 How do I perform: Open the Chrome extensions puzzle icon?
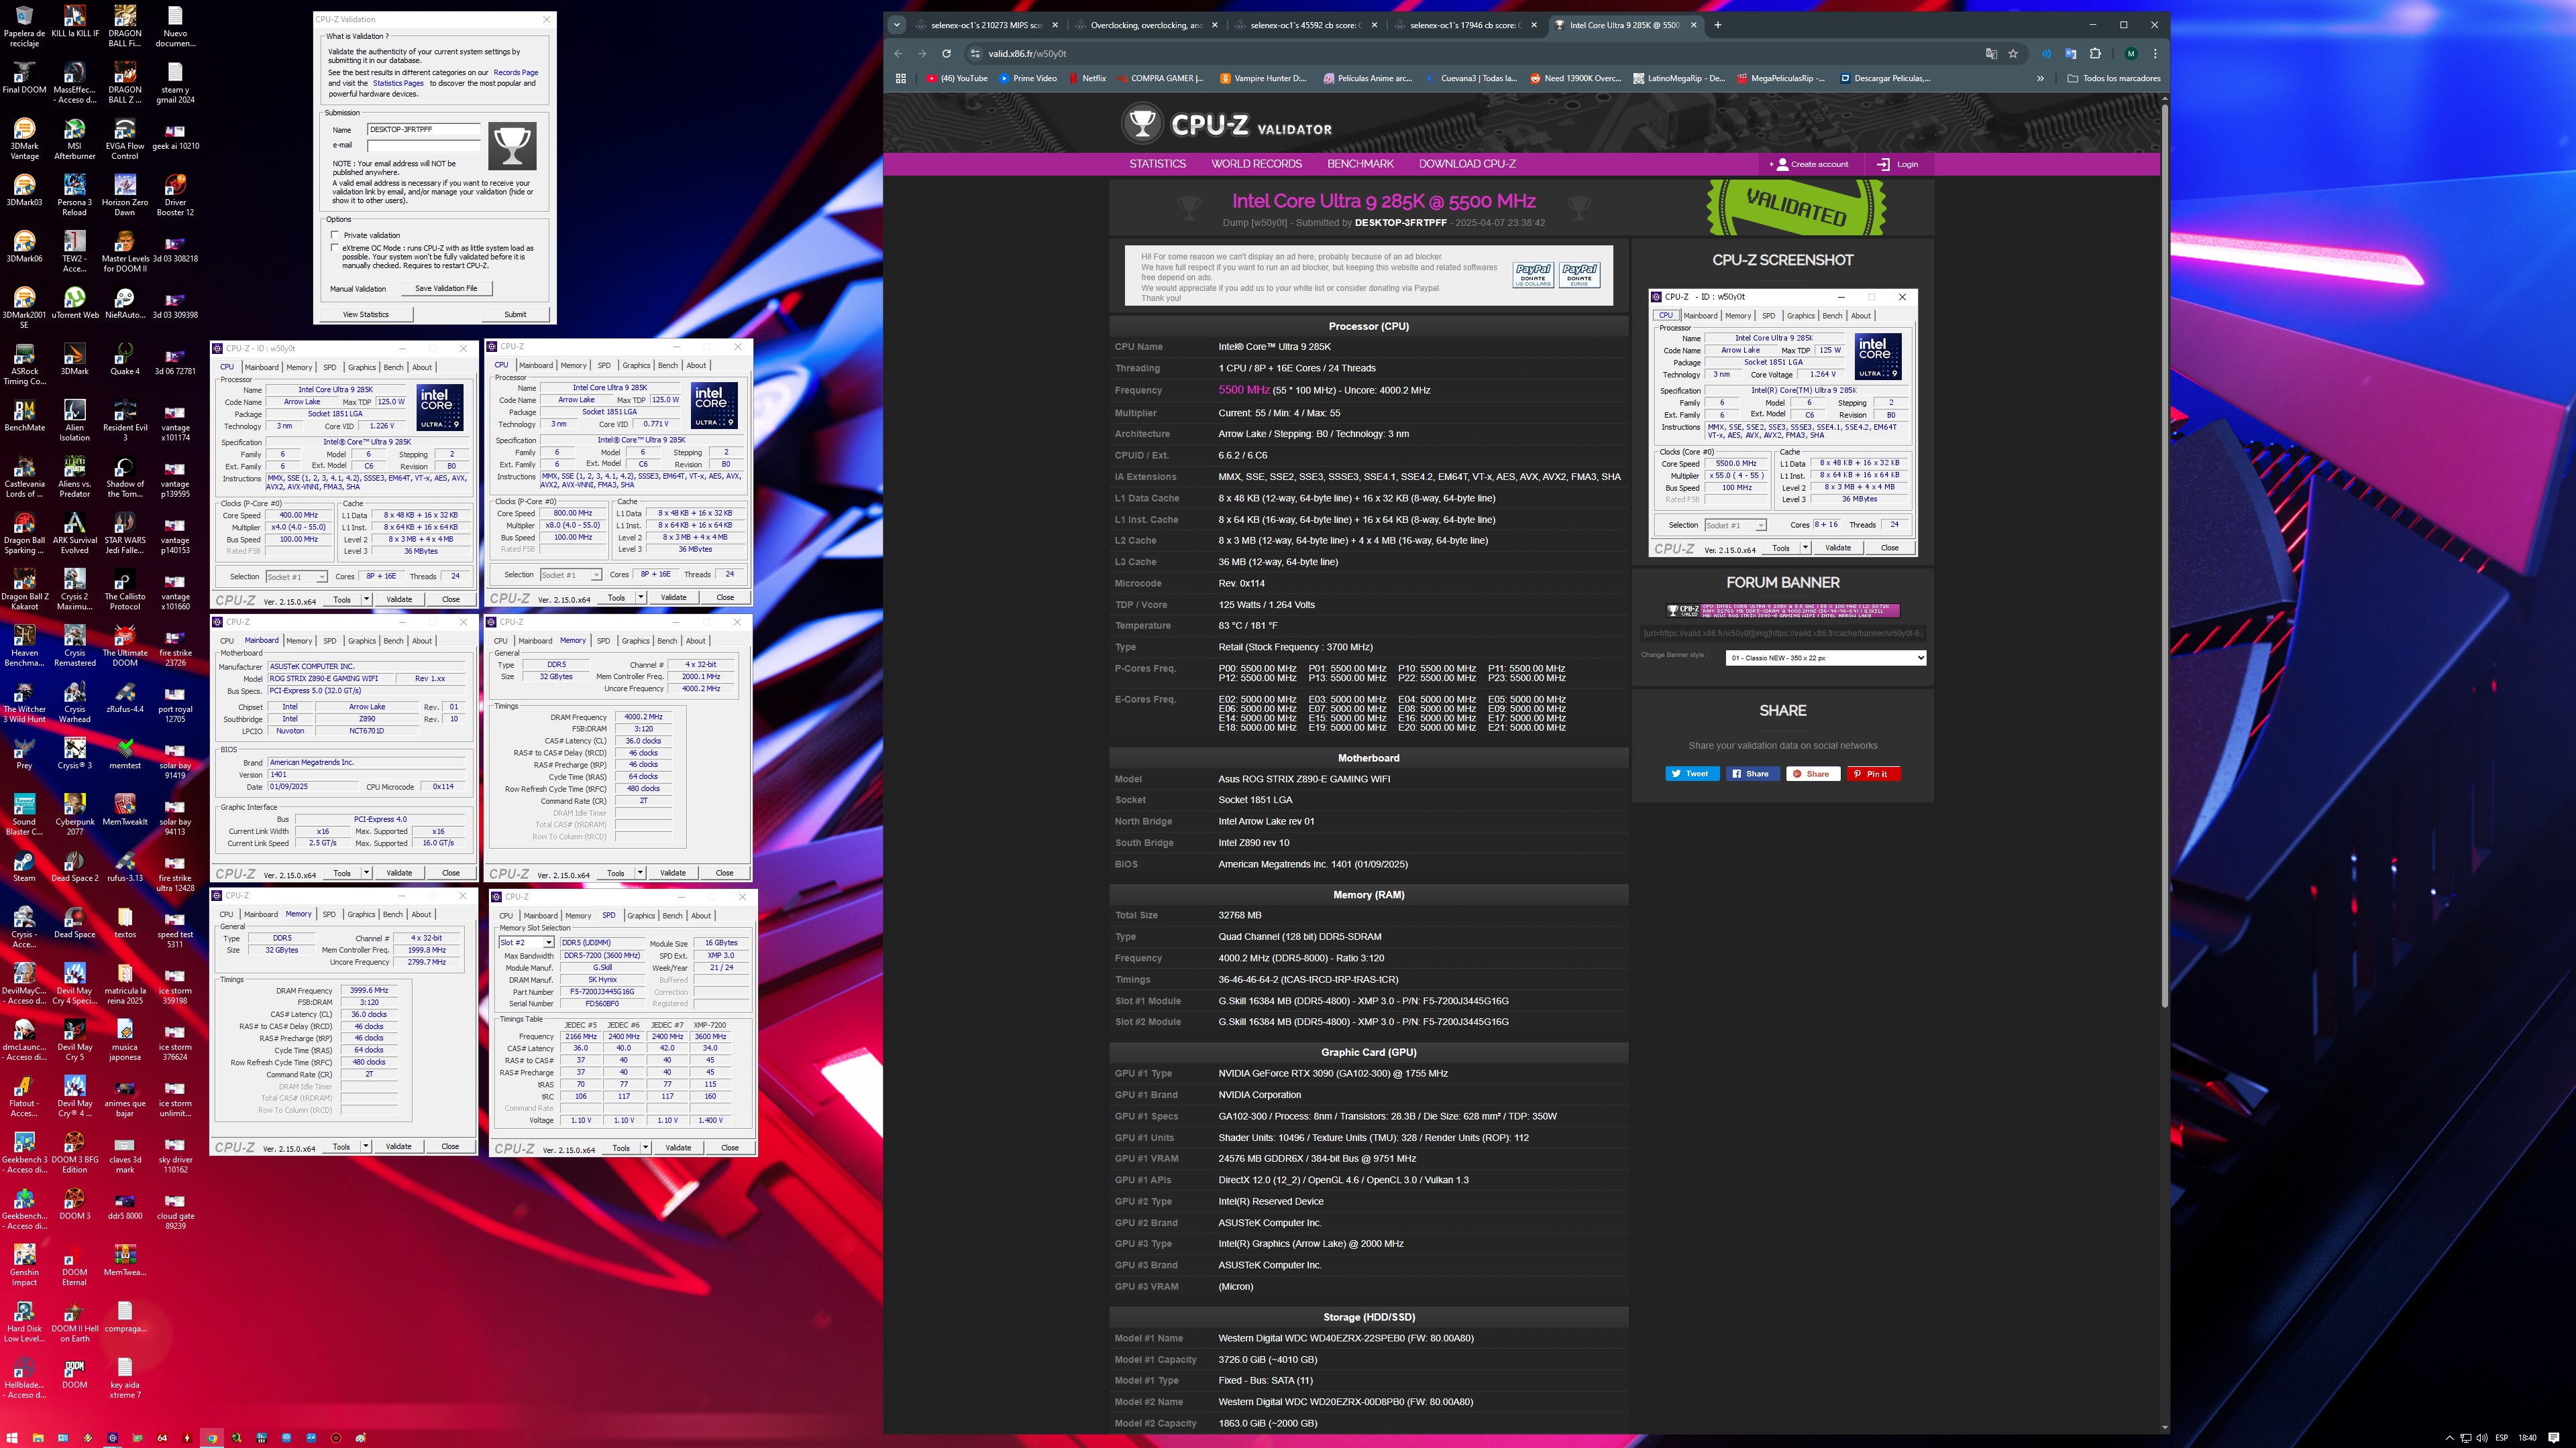coord(2095,54)
